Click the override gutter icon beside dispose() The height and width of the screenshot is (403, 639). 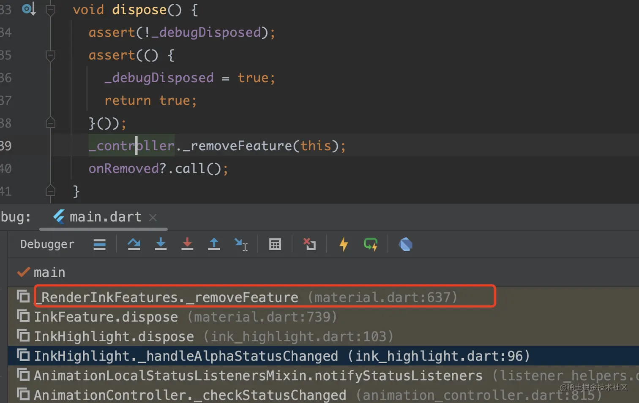[29, 9]
